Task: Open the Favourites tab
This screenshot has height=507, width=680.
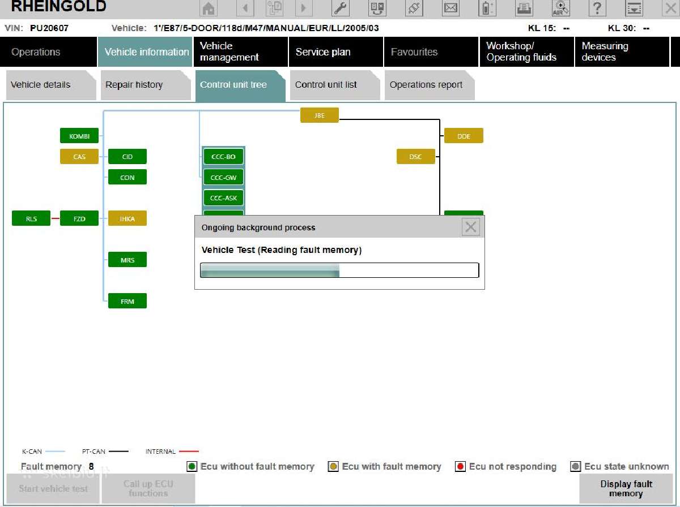Action: (x=431, y=52)
